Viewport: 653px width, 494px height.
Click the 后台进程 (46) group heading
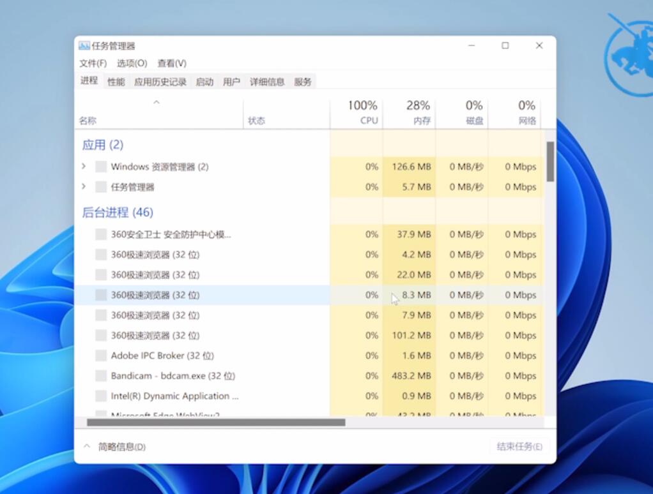click(118, 213)
